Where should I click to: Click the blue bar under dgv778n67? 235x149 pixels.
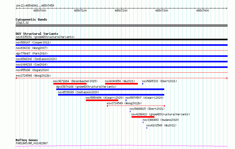click(x=121, y=56)
